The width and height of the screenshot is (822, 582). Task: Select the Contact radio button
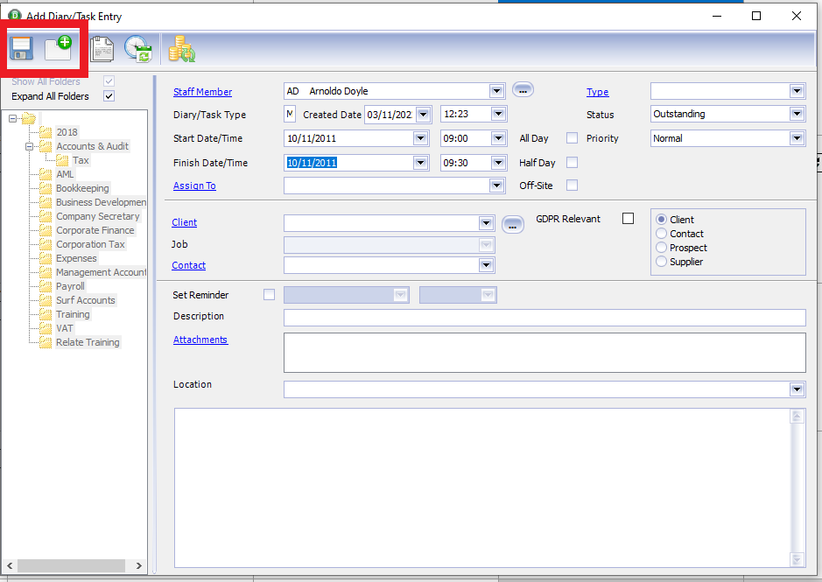pos(662,234)
